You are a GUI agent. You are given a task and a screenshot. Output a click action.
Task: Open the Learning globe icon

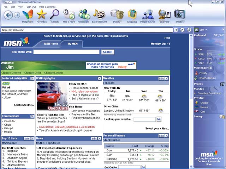pyautogui.click(x=165, y=16)
